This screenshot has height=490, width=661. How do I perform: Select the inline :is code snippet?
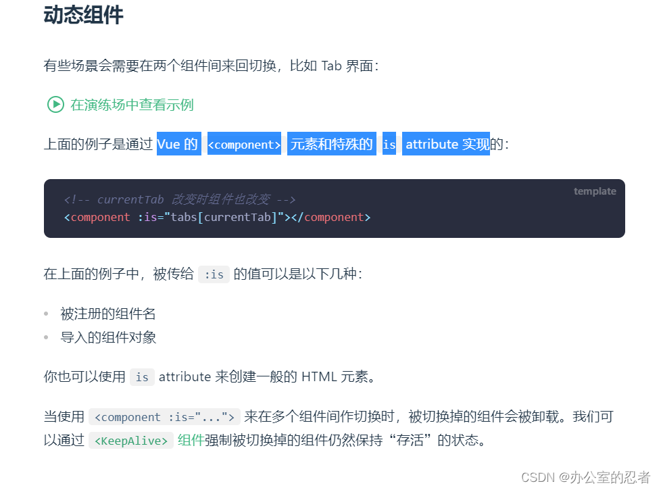214,274
